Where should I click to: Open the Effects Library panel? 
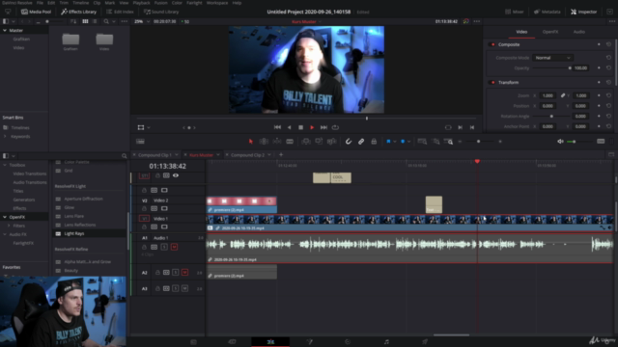[x=79, y=12]
